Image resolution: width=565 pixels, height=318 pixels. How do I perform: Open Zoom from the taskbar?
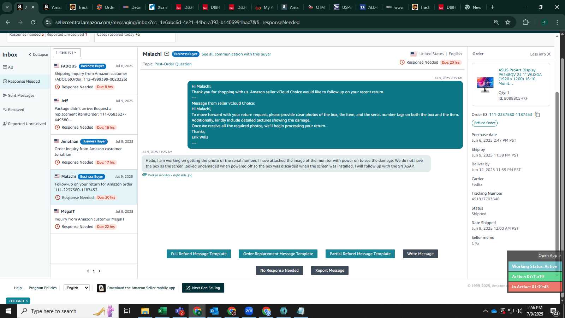[x=249, y=311]
